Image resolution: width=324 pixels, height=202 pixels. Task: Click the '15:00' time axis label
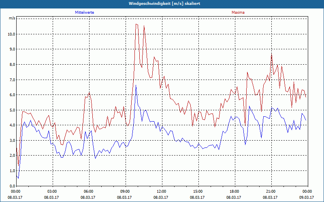[x=198, y=191]
